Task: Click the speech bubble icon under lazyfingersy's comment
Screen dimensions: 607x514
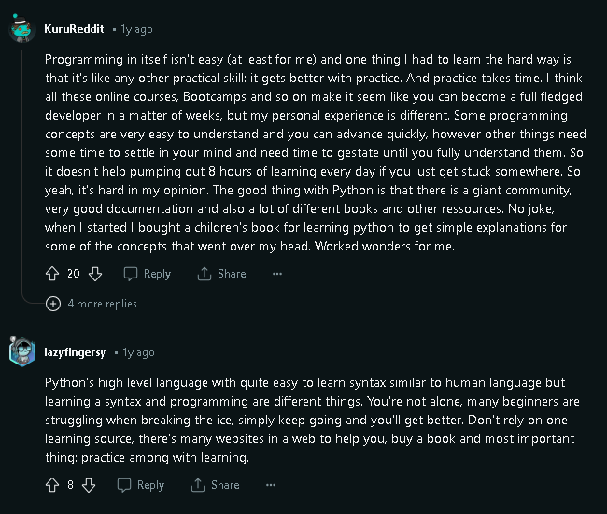Action: pos(124,485)
